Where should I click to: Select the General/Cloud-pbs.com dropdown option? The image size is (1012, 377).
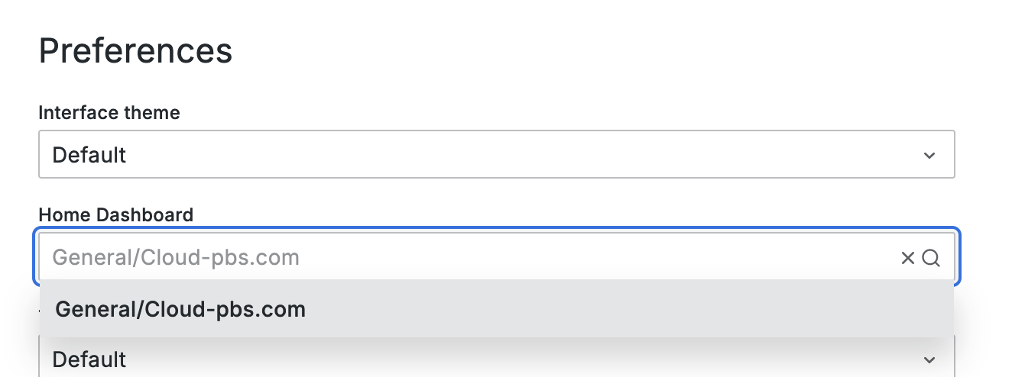[x=180, y=309]
